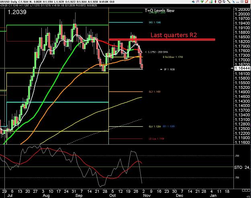251x198 pixels.
Task: Click the 'QP 1.1638' pivot label
Action: point(169,70)
